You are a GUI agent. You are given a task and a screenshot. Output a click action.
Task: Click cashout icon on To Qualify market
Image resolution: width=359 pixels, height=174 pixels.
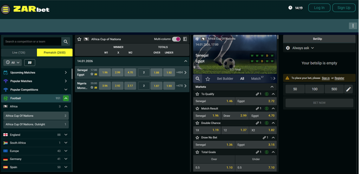(x=266, y=94)
